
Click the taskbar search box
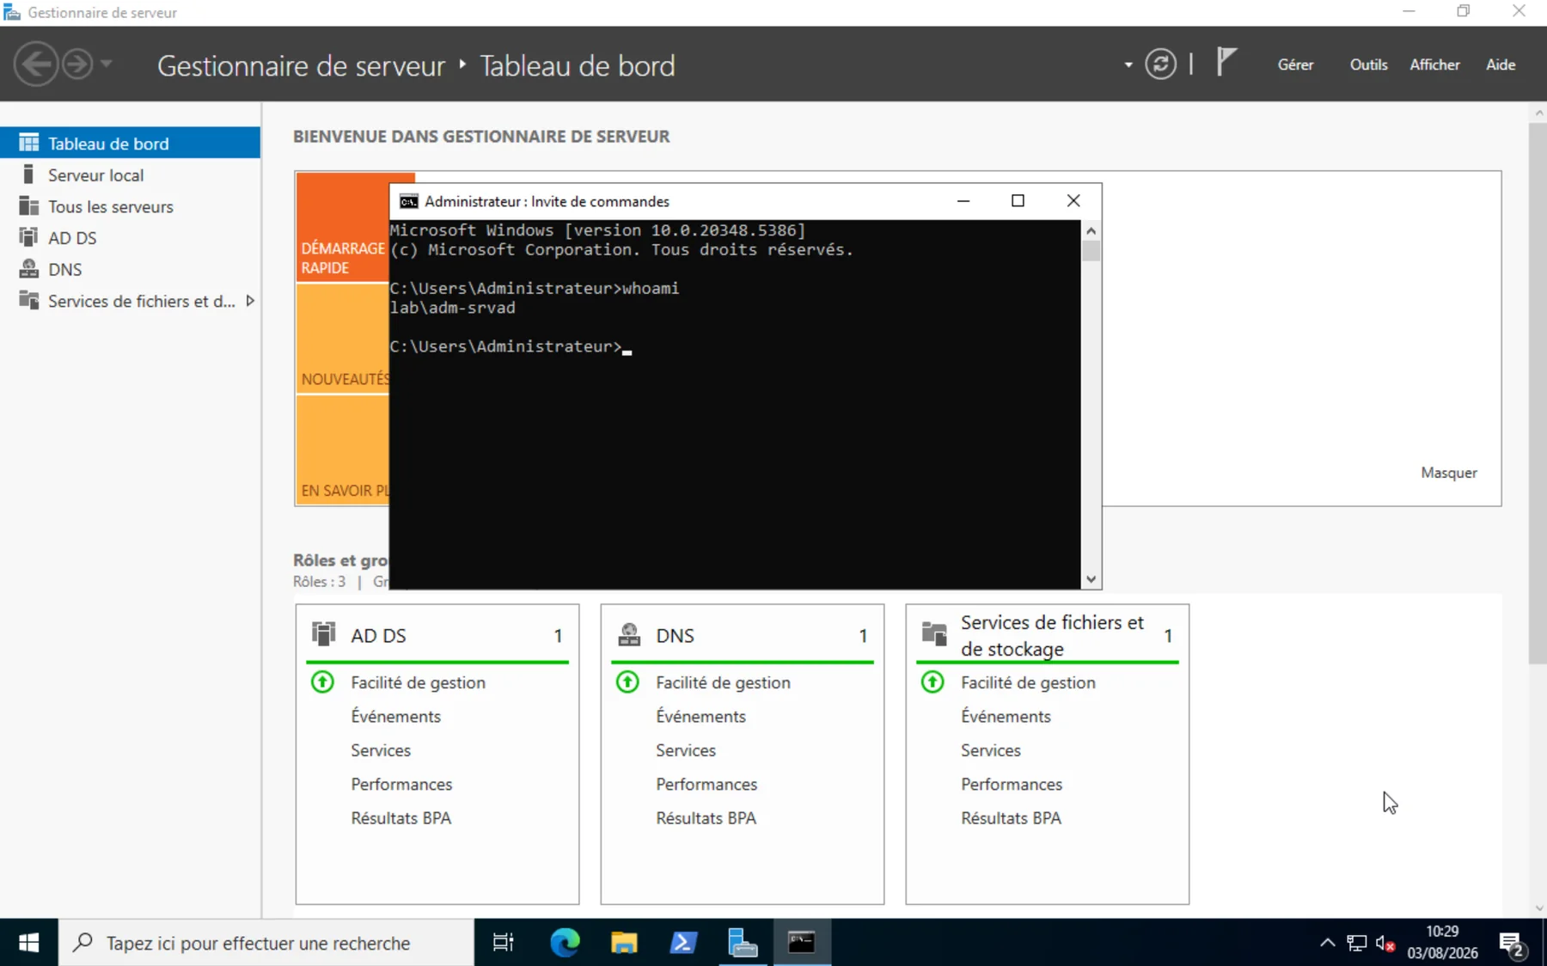tap(266, 943)
